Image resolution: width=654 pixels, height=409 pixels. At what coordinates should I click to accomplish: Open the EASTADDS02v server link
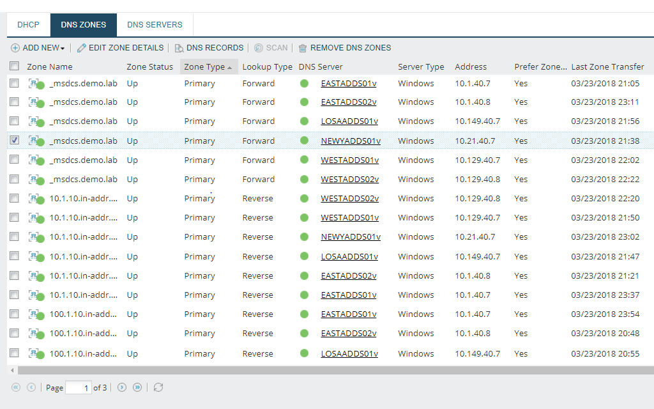(349, 102)
